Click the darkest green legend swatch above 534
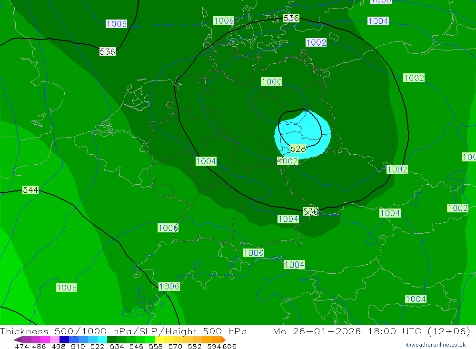This screenshot has width=476, height=349. pos(112,339)
